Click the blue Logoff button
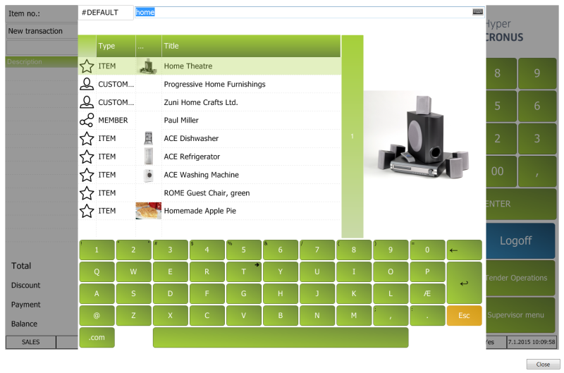Image resolution: width=564 pixels, height=373 pixels. [515, 241]
